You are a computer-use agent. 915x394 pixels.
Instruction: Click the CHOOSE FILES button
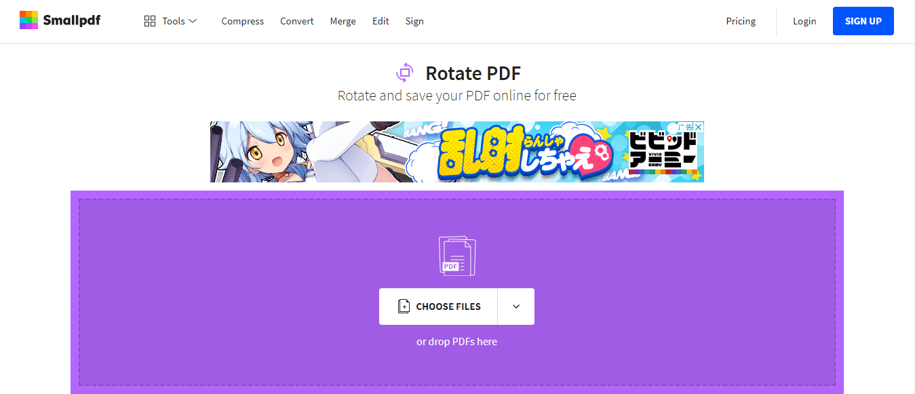pos(438,307)
